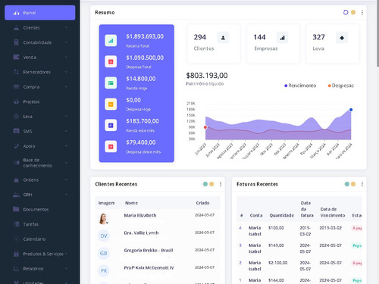Click Maria Elizabeth's profile photo

click(x=103, y=219)
